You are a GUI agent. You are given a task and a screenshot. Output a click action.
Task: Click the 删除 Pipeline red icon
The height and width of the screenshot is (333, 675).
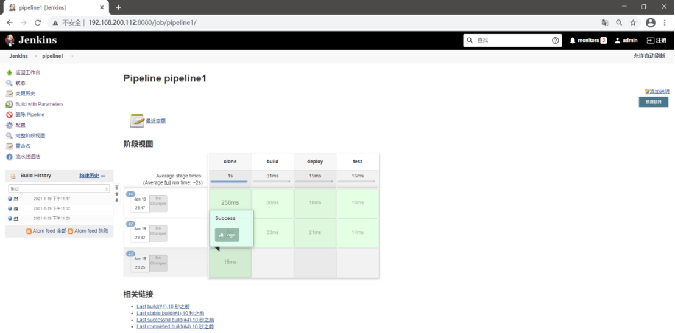[x=9, y=115]
